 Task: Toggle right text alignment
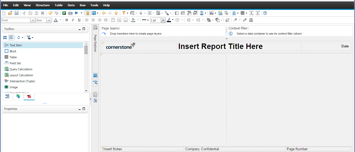(x=99, y=20)
